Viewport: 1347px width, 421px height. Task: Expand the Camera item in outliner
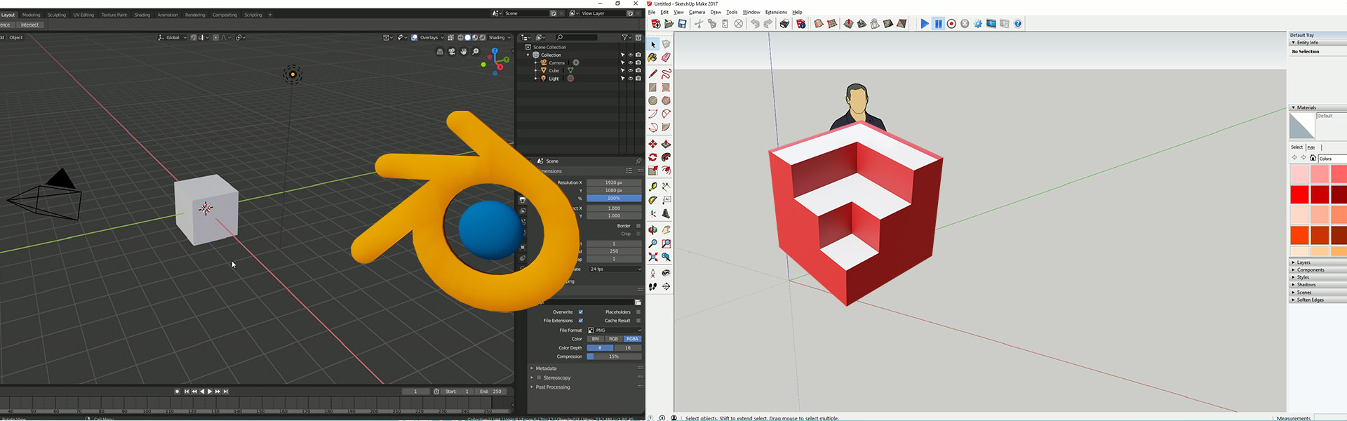click(536, 62)
